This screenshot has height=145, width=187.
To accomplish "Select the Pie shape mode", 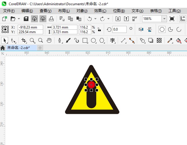I will pyautogui.click(x=170, y=29).
